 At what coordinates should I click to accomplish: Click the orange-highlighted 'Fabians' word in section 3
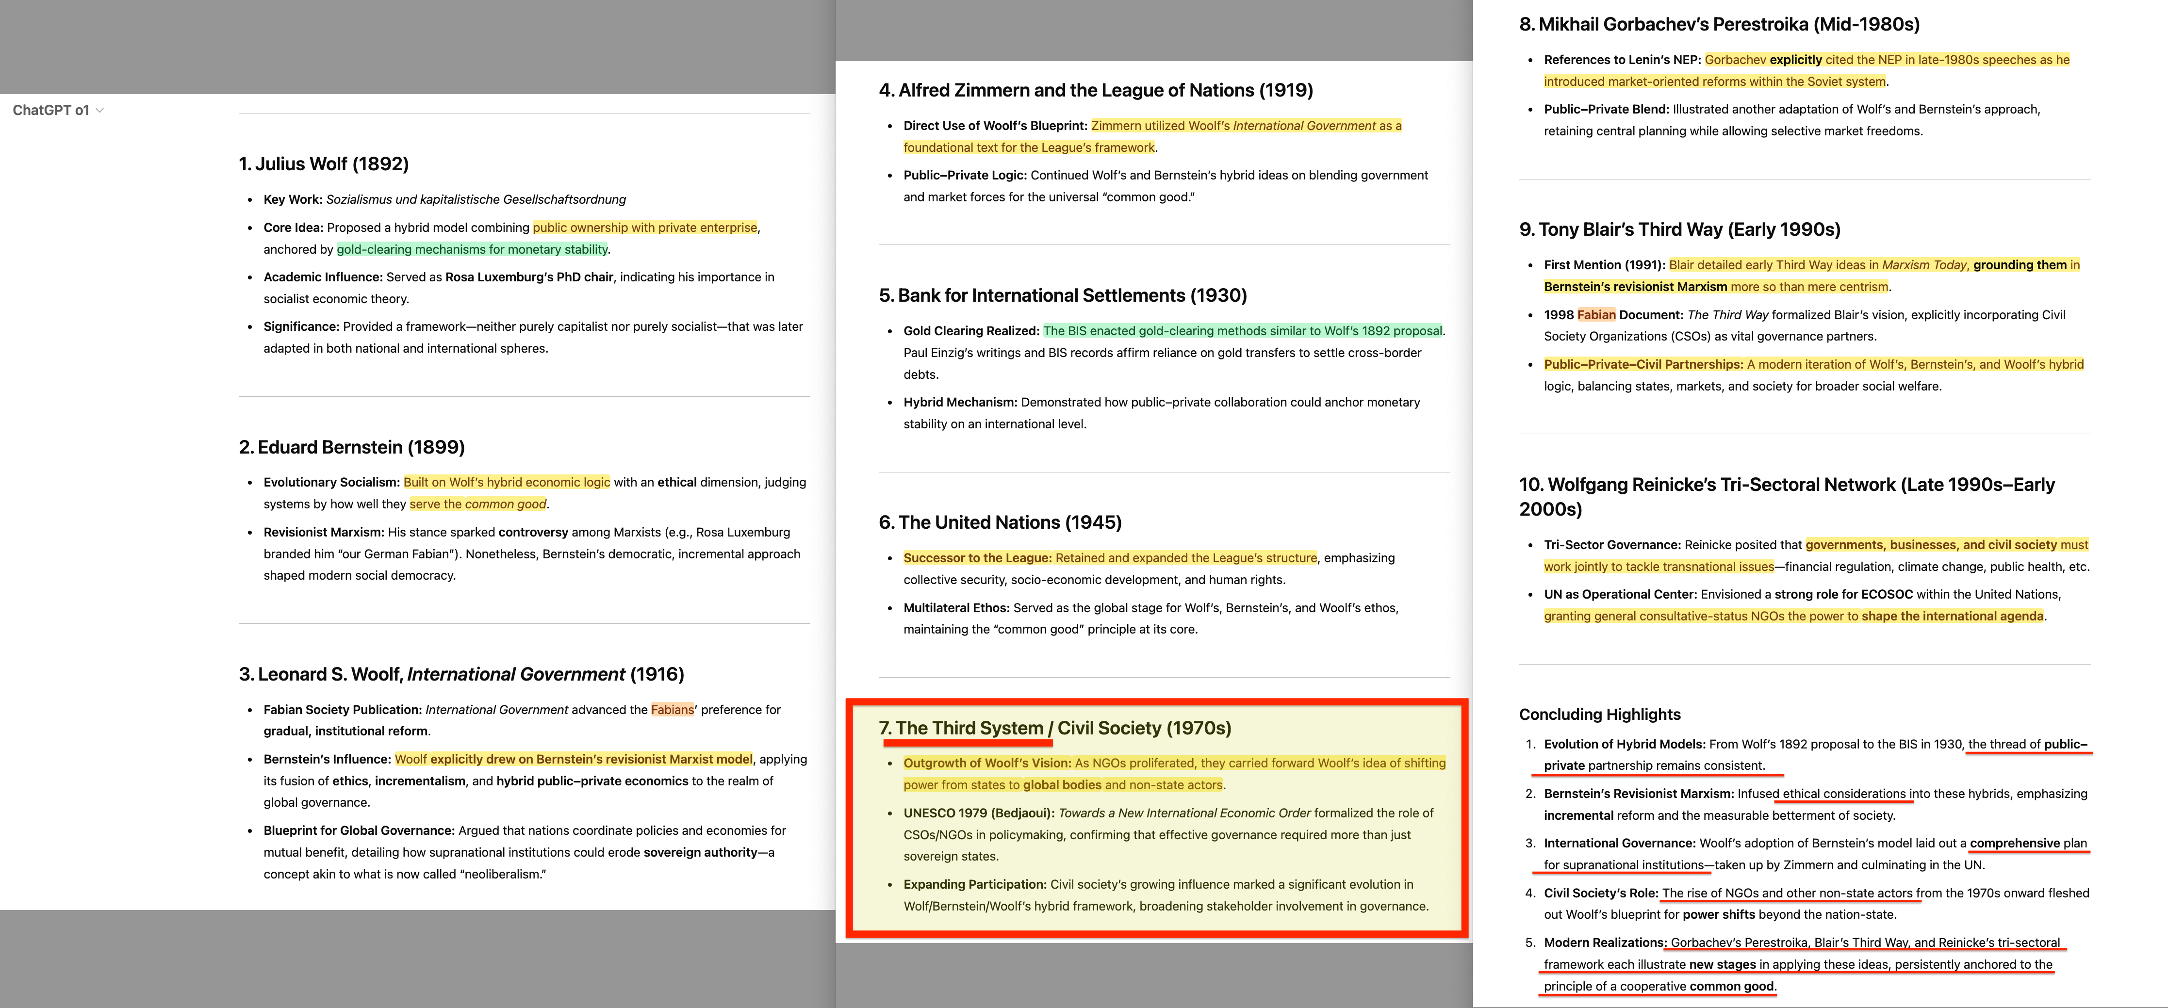(x=672, y=709)
